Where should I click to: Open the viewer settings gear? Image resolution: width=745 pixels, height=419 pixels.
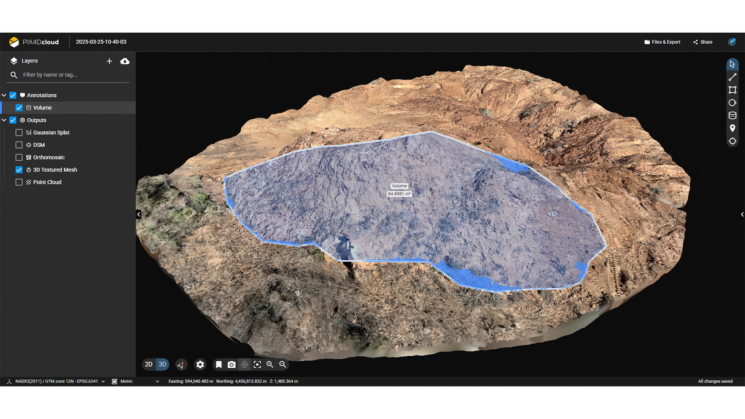[x=200, y=365]
